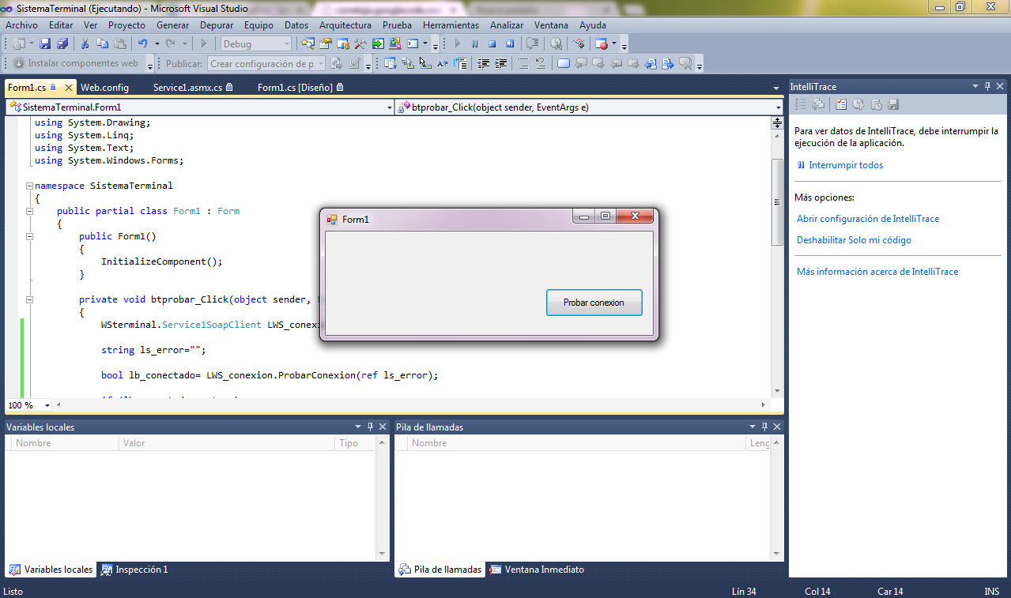Click the Decrease Indent icon
Screen dimensions: 1011x598
coord(484,64)
